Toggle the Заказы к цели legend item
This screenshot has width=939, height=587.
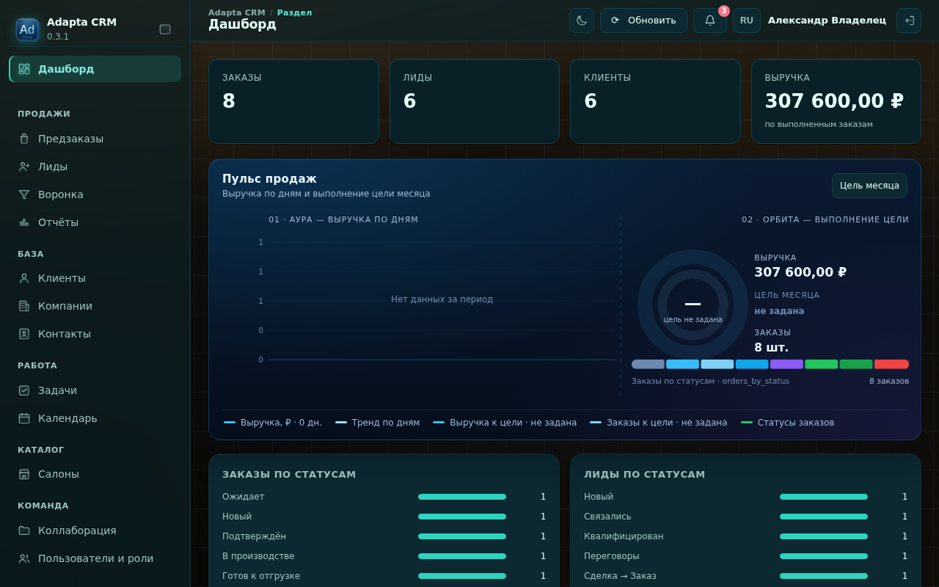659,423
